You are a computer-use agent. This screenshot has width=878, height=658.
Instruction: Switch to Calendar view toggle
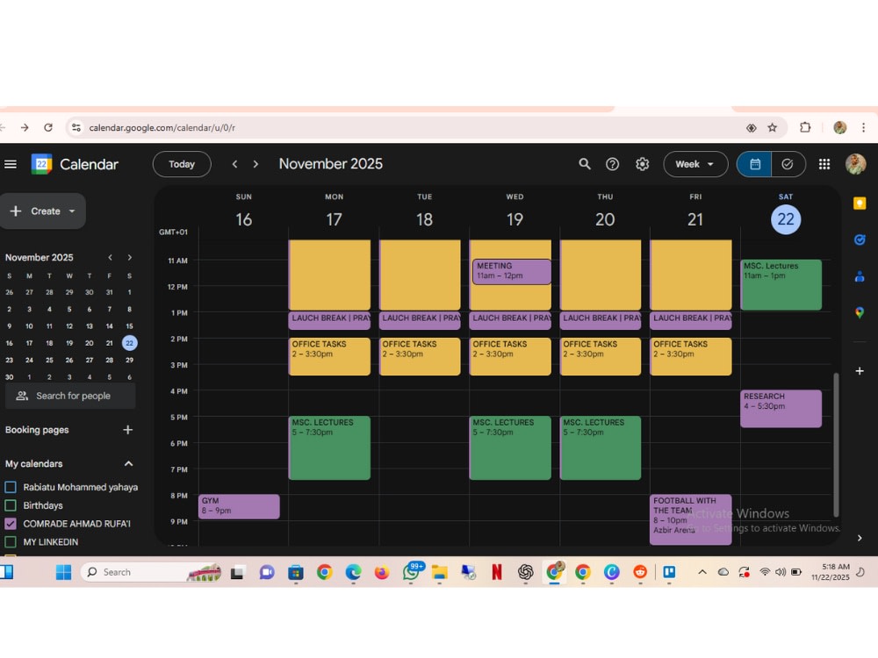pos(754,164)
